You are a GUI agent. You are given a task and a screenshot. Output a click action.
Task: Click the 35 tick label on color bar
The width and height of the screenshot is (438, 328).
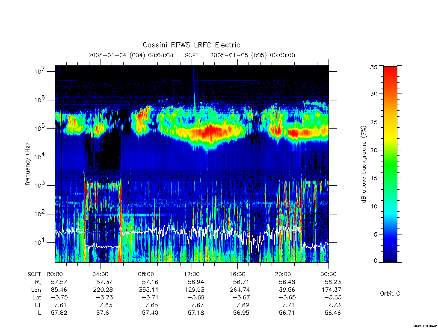pos(374,67)
